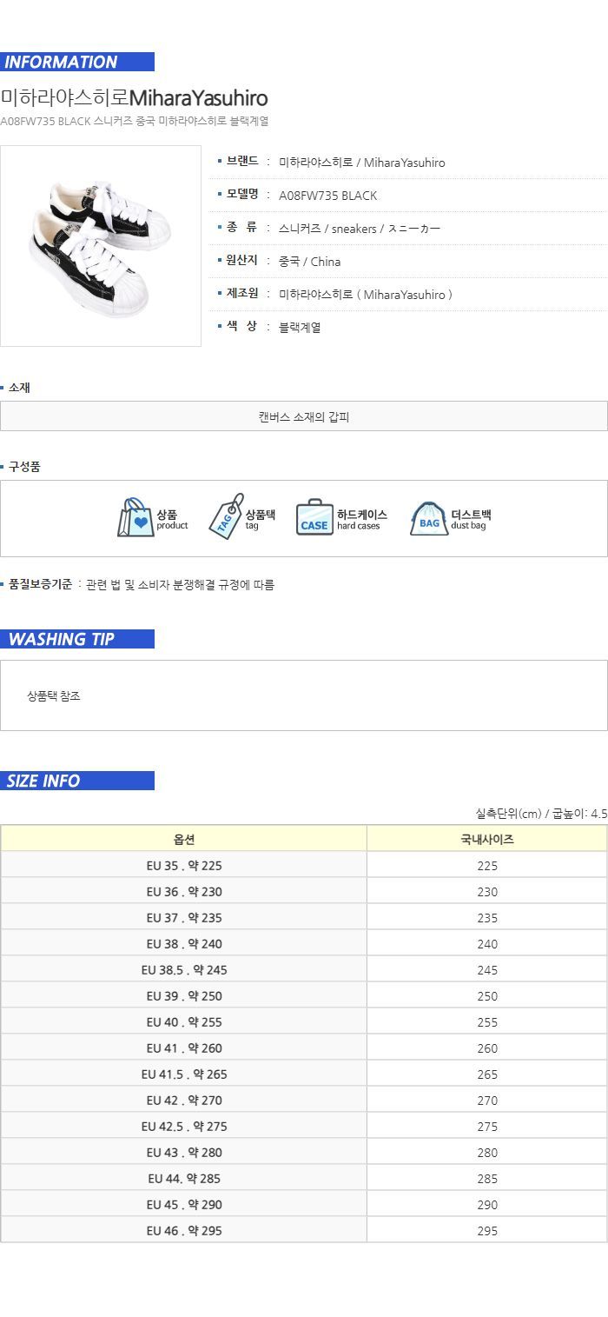Viewport: 608px width, 1317px height.
Task: Pick the EU 46 약 295 size
Action: tap(184, 1231)
